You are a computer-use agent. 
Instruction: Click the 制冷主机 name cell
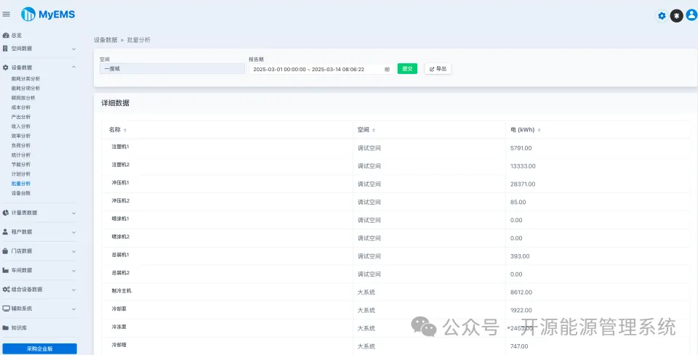121,291
